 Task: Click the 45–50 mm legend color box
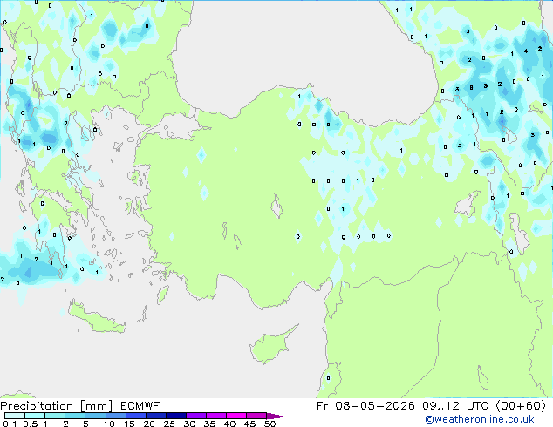coord(256,416)
